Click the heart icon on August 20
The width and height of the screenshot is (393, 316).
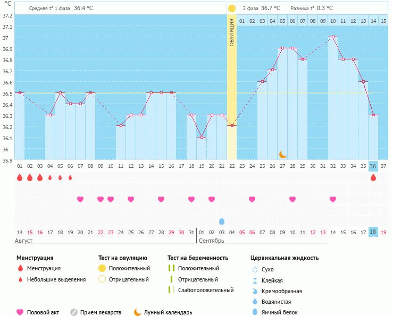[80, 199]
